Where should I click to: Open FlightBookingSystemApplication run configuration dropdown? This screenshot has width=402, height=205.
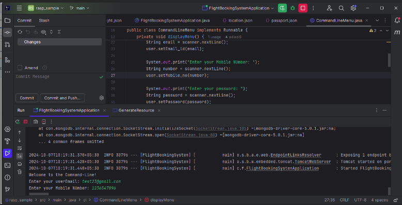238,8
